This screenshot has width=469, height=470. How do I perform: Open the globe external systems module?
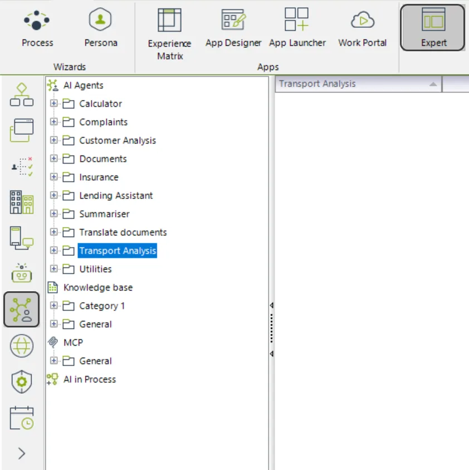click(22, 346)
